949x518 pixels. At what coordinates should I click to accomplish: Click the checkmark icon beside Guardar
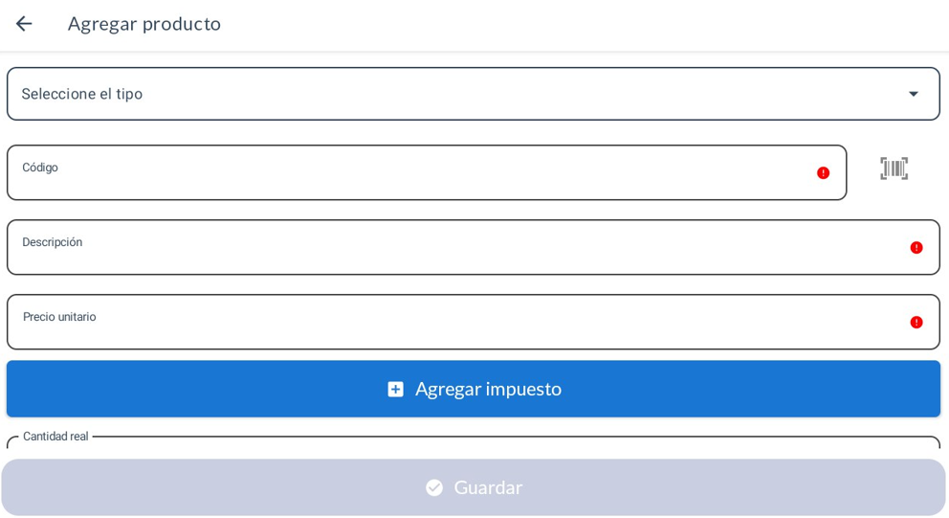pos(434,487)
